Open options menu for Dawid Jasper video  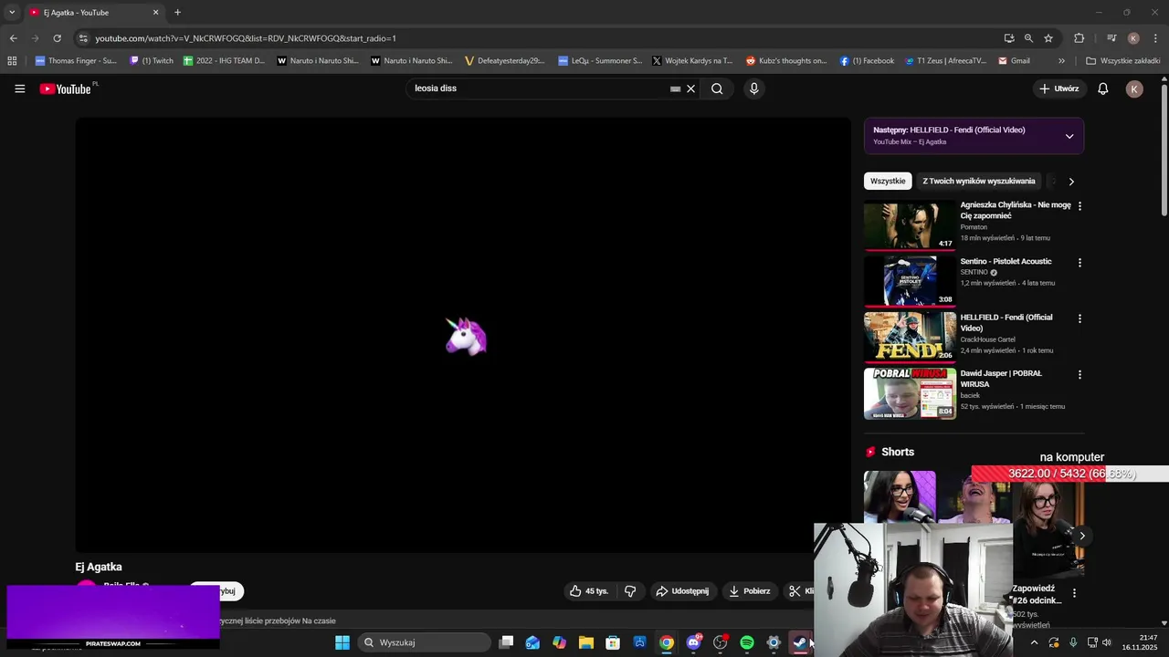tap(1079, 374)
